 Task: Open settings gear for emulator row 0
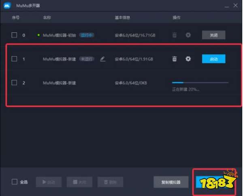click(188, 35)
